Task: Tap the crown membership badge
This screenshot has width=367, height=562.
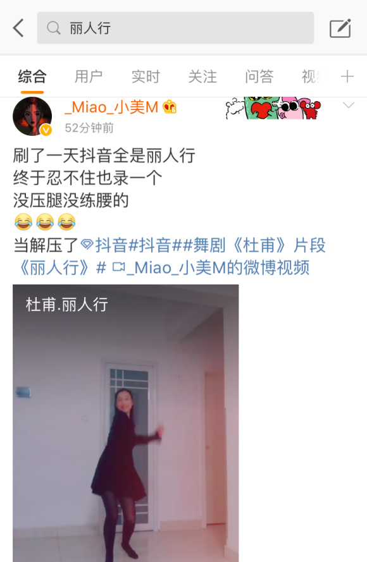Action: pyautogui.click(x=170, y=107)
